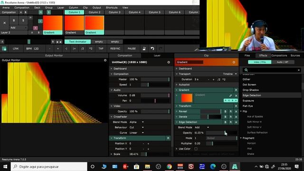Click the RESYNC button
304x171 pixels.
(115, 48)
